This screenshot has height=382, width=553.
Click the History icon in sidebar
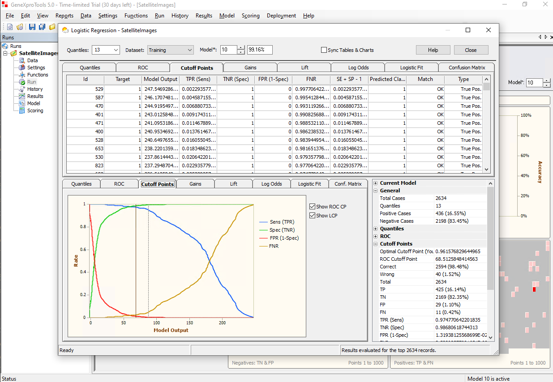point(22,89)
